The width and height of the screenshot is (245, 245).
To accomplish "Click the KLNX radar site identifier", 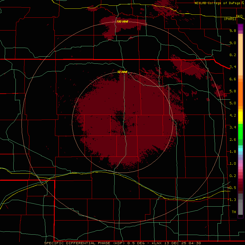I will (x=157, y=243).
